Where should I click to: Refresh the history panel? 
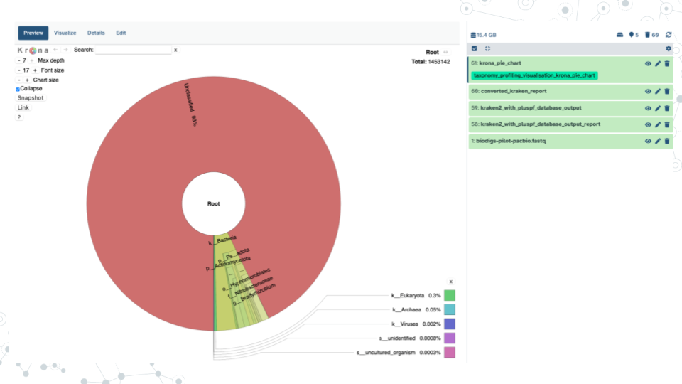[x=669, y=35]
